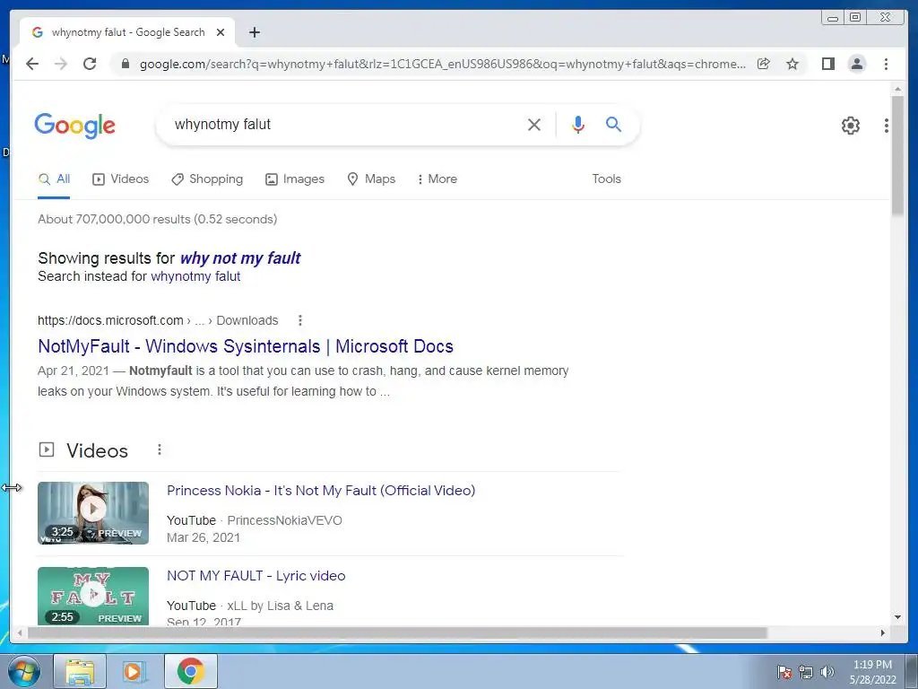
Task: Open NotMyFault Windows Sysinternals result
Action: coord(246,346)
